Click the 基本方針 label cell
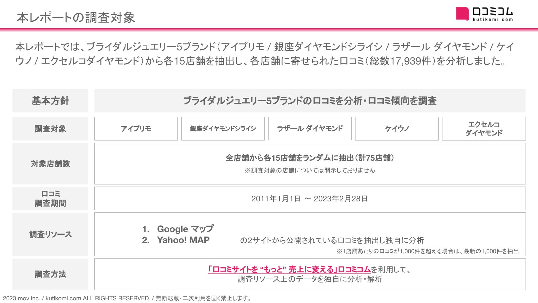 pyautogui.click(x=50, y=101)
